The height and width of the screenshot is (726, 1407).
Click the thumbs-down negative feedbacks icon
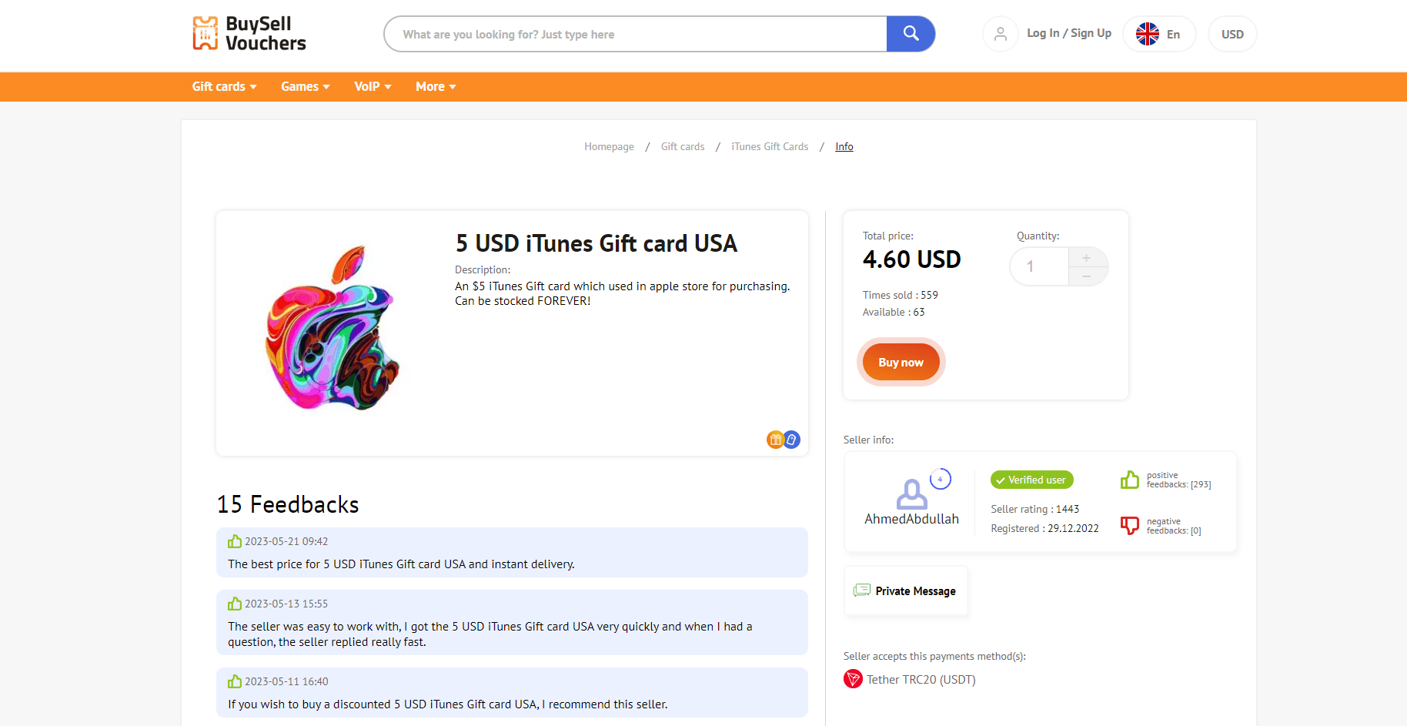coord(1130,525)
